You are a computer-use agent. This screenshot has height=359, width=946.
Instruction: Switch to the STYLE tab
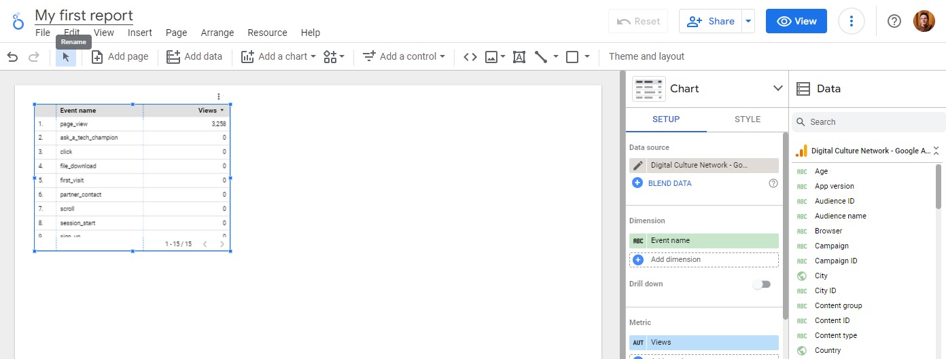pyautogui.click(x=748, y=119)
